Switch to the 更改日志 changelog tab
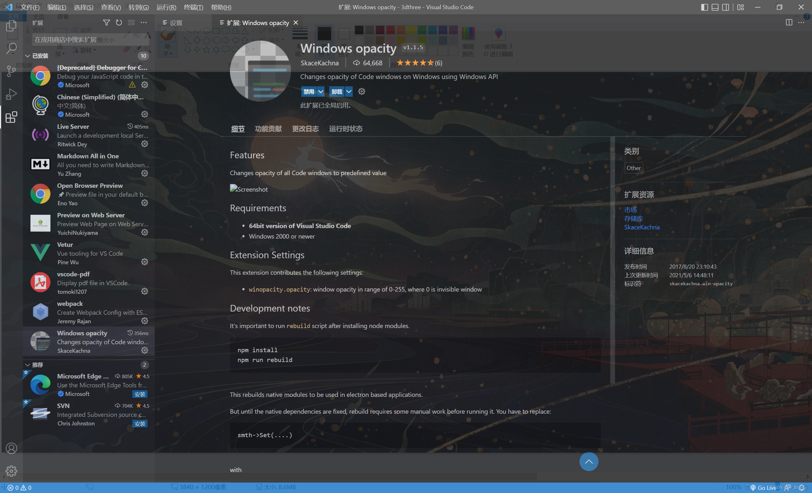This screenshot has height=493, width=812. 305,129
